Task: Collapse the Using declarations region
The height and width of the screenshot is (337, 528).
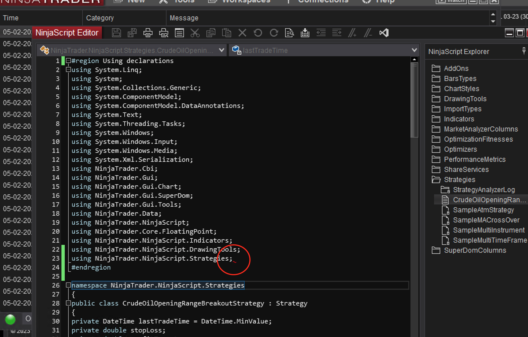Action: (x=68, y=61)
